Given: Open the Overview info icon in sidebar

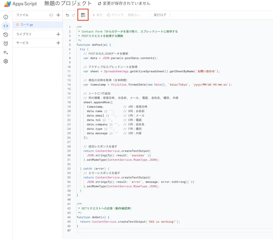Looking at the screenshot, I should coord(6,17).
